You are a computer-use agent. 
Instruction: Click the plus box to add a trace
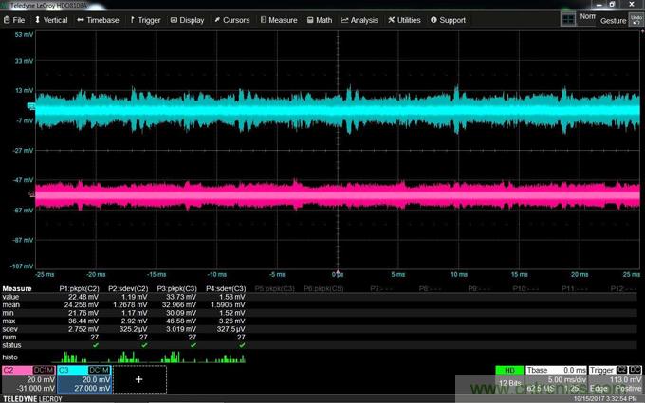(x=138, y=379)
